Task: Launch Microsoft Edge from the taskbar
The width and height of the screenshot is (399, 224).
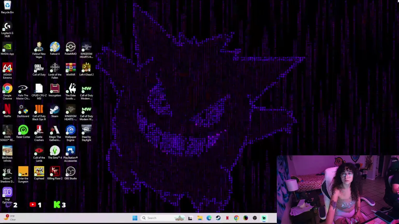Action: click(209, 218)
